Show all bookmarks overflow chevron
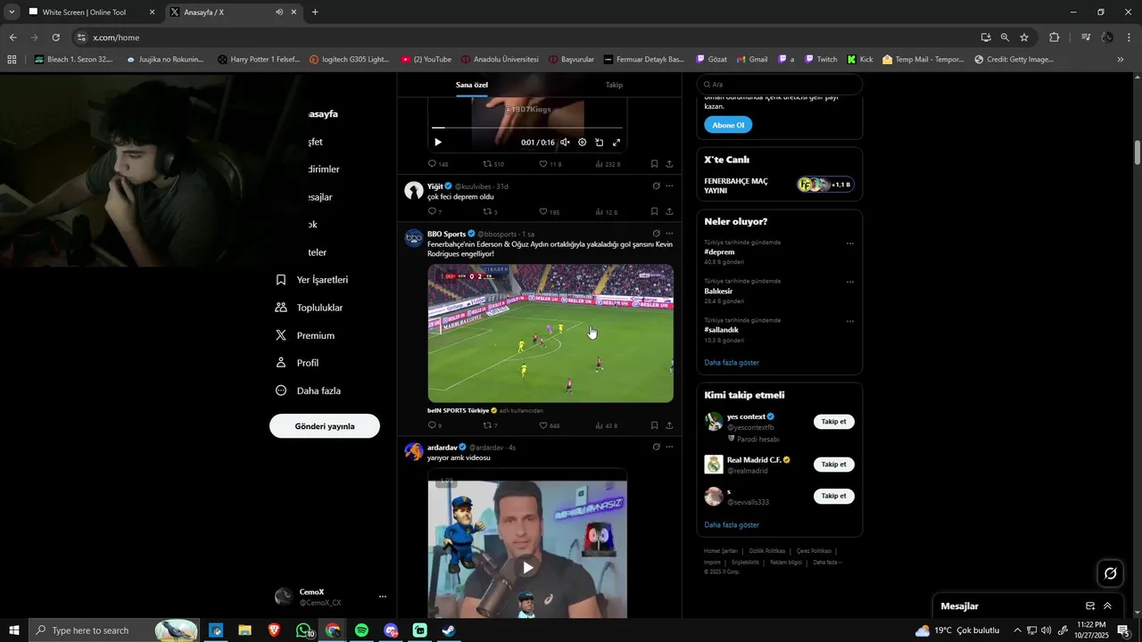This screenshot has height=642, width=1142. coord(1121,60)
